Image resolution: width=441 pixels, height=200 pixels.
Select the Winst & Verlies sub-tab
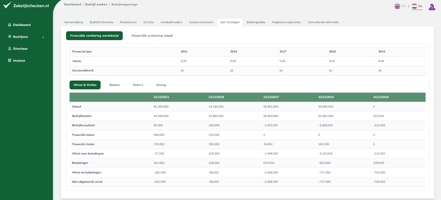pyautogui.click(x=85, y=85)
